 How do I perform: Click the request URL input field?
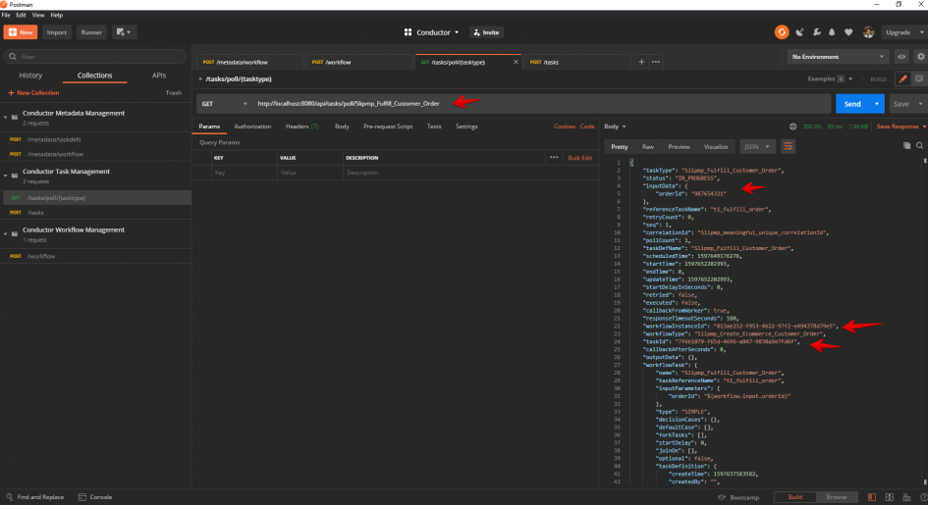point(541,104)
